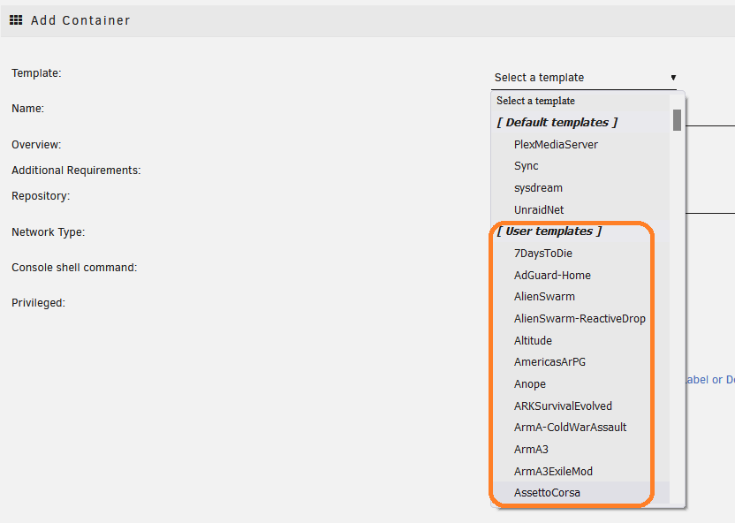Pick the sysdream template
Image resolution: width=735 pixels, height=523 pixels.
[x=580, y=188]
